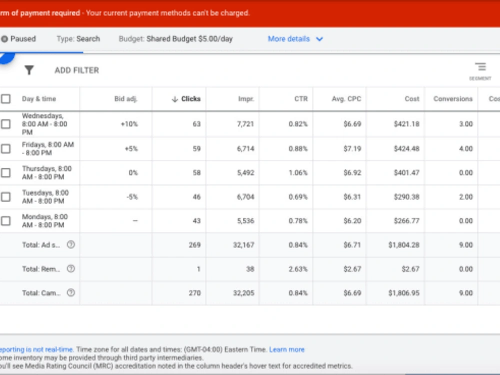Edit the +5% bid adjustment for Fridays
Screen dimensions: 500x375
(131, 149)
